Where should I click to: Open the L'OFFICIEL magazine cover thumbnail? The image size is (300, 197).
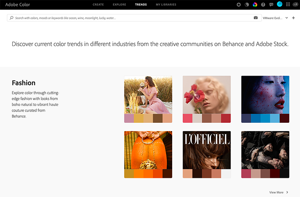[x=207, y=150]
